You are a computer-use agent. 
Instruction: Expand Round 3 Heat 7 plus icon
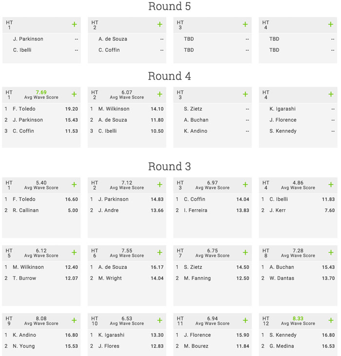tap(246, 253)
